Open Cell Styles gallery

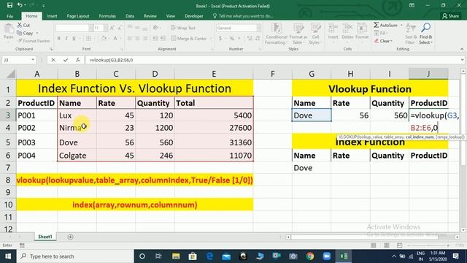coord(315,34)
